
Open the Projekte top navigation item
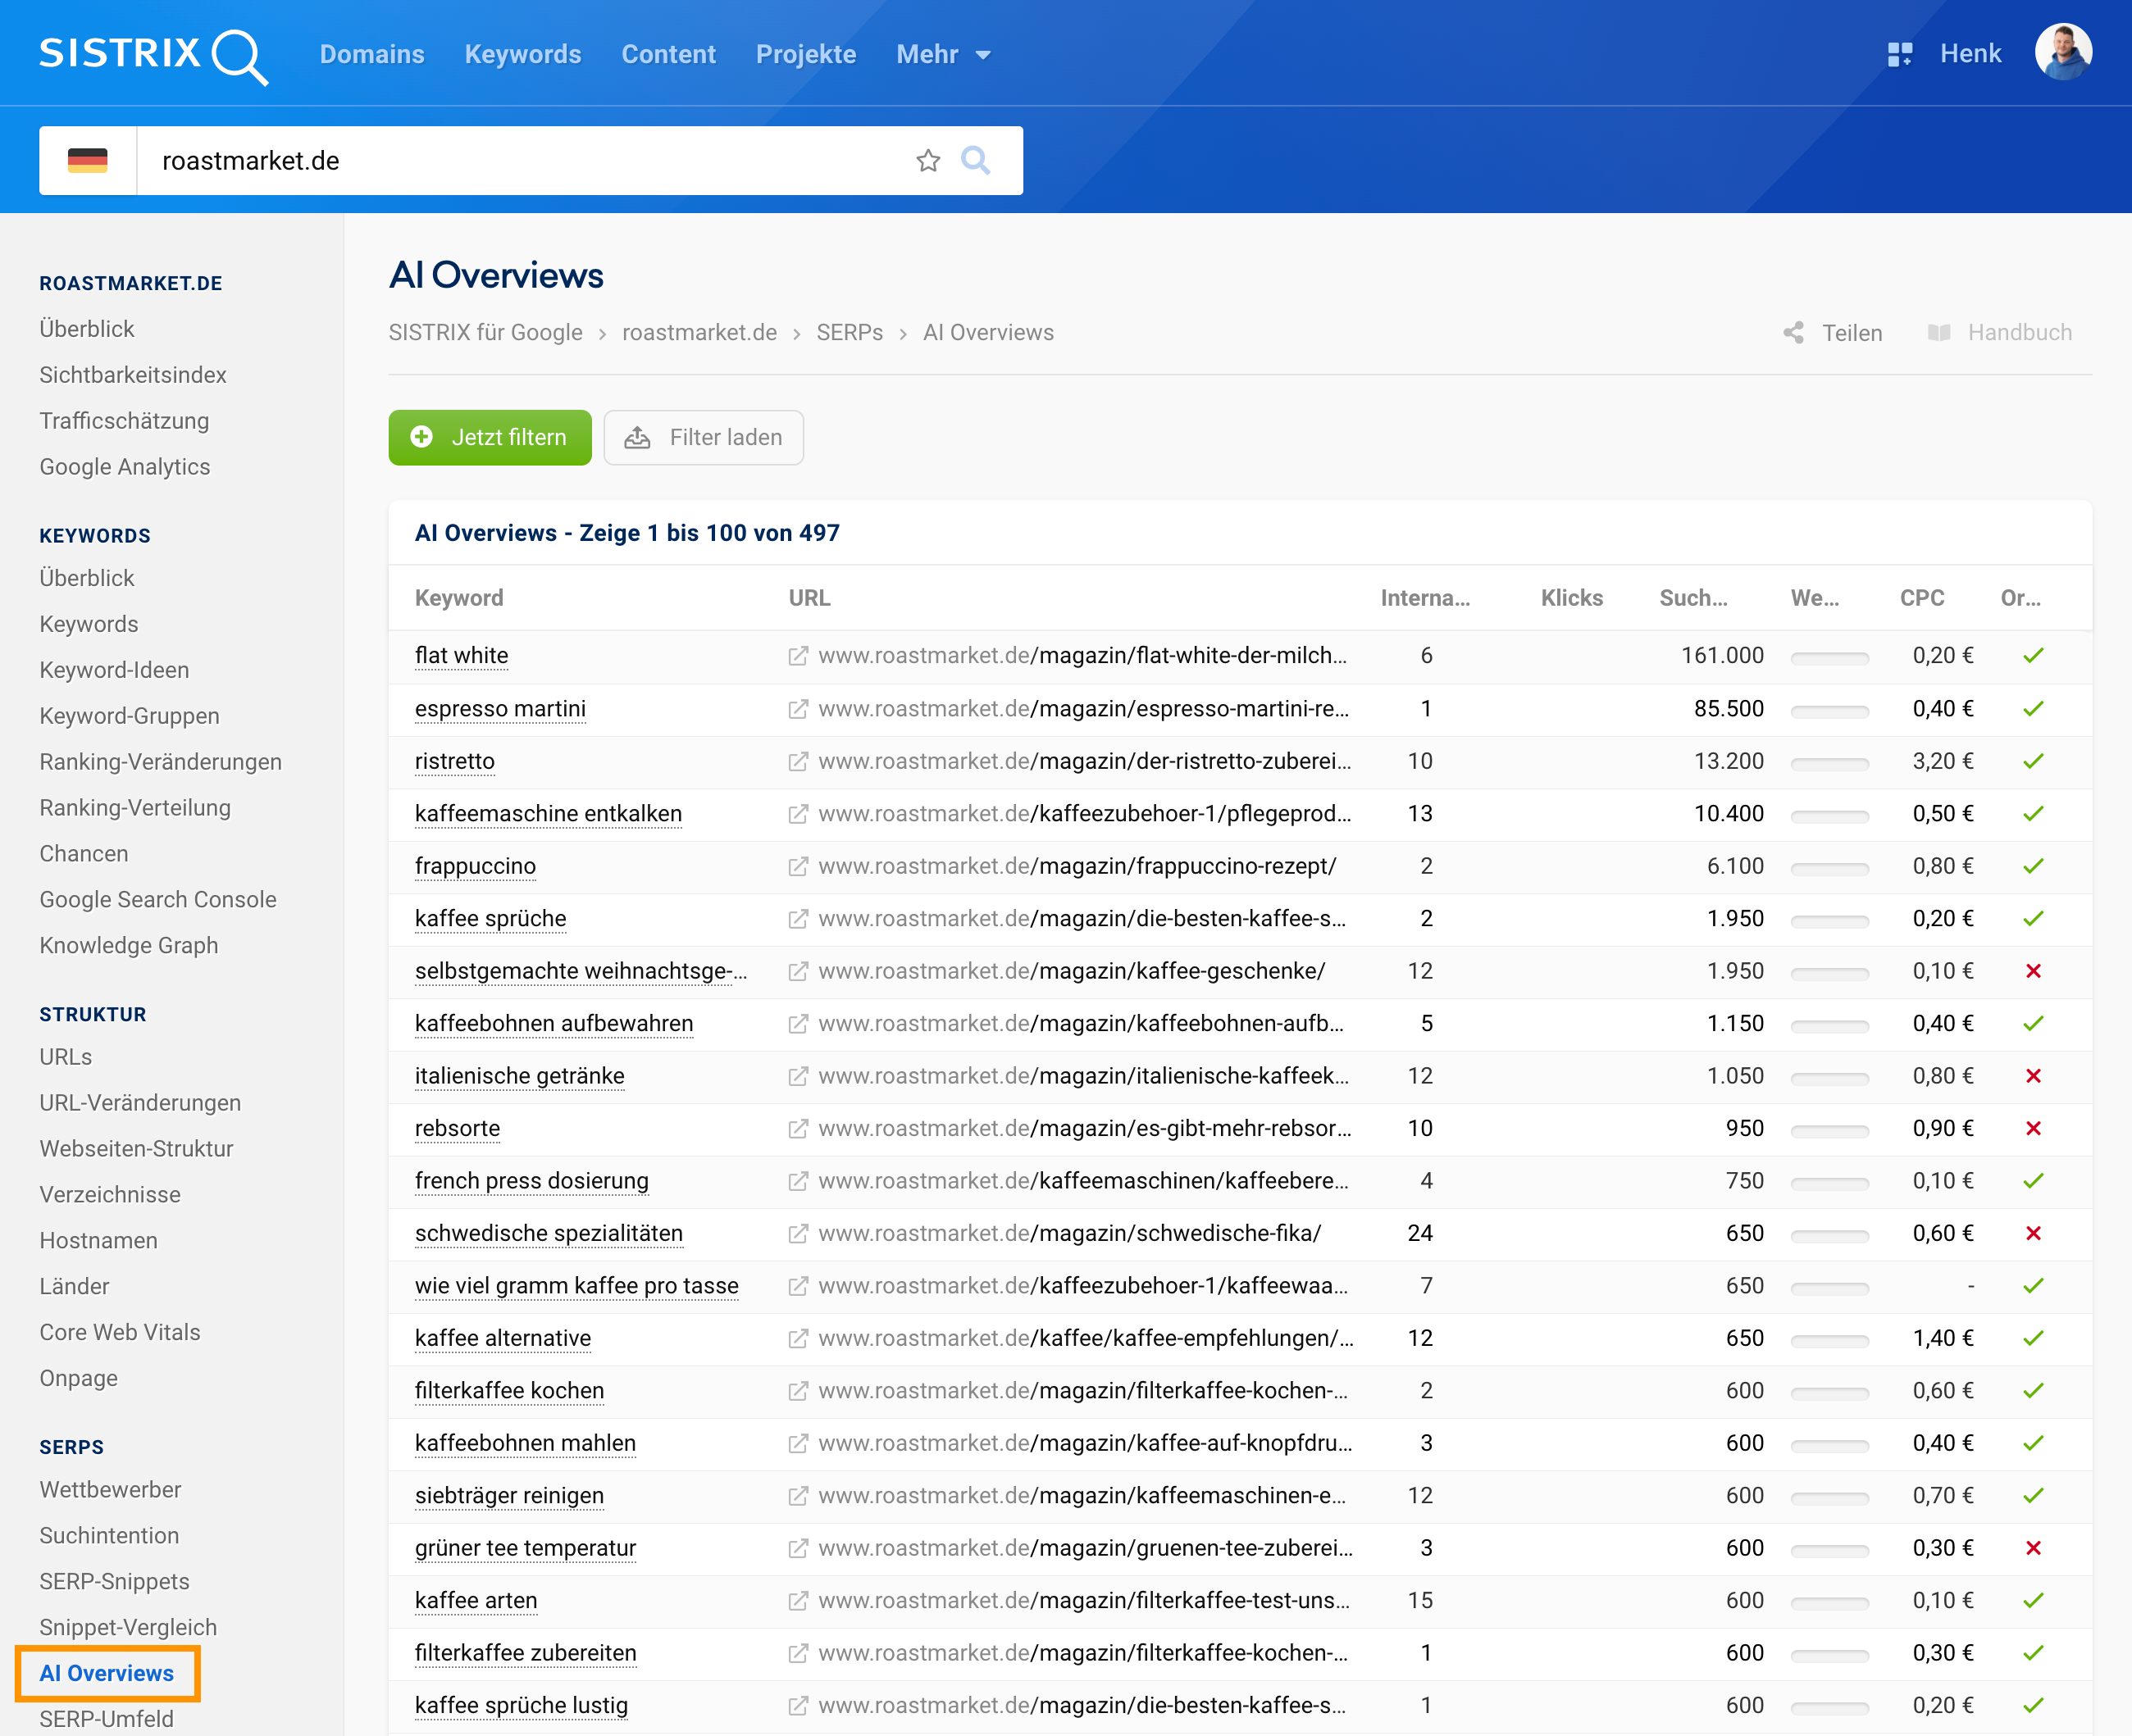pyautogui.click(x=805, y=55)
